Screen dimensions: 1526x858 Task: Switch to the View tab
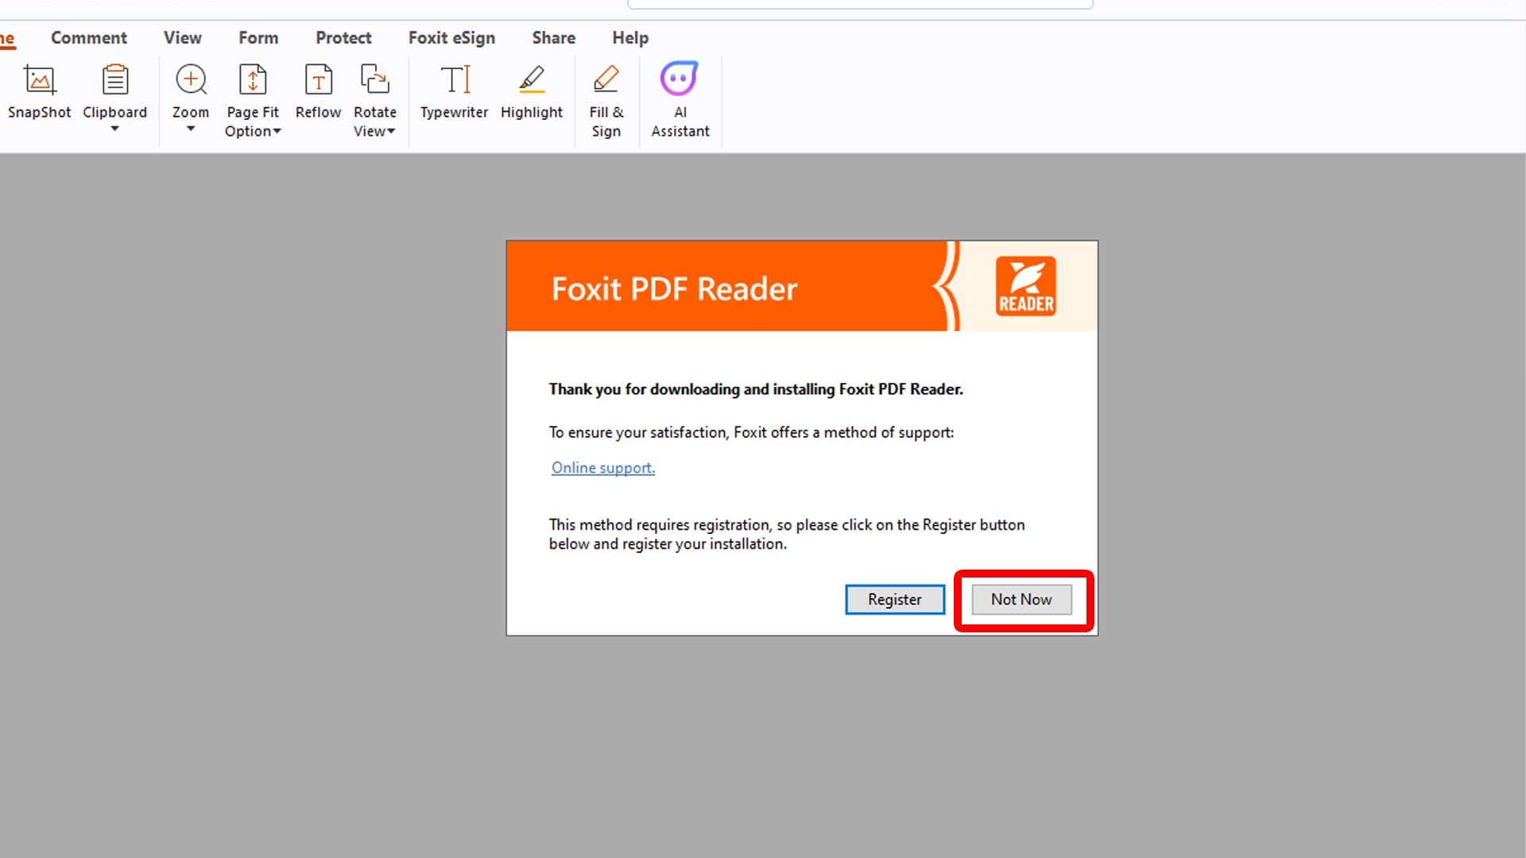(183, 37)
